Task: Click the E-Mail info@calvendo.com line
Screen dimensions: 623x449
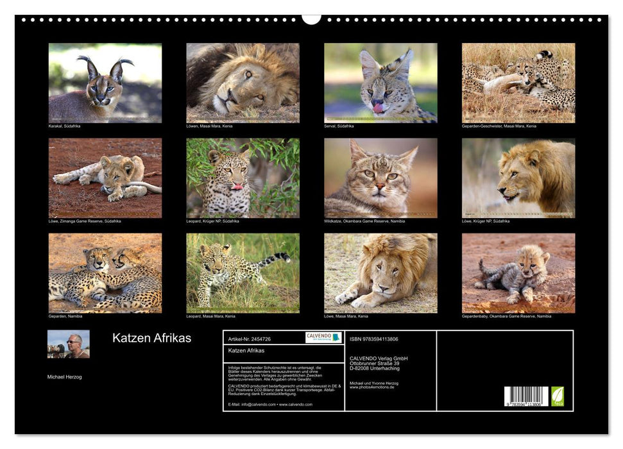Action: (x=270, y=405)
